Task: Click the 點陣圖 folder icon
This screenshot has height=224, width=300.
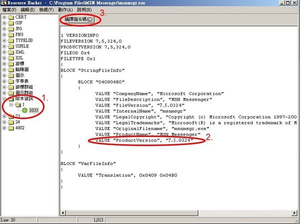Action: (11, 70)
